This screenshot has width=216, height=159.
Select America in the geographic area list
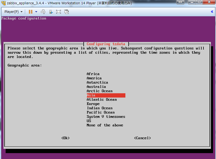(94, 78)
